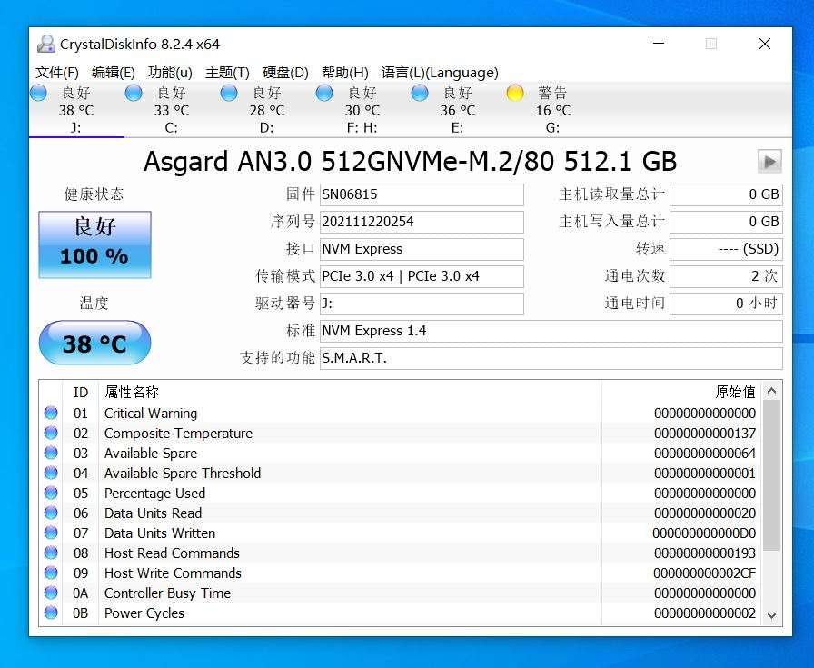
Task: Click the power on hours 0 小时 field
Action: tap(726, 304)
